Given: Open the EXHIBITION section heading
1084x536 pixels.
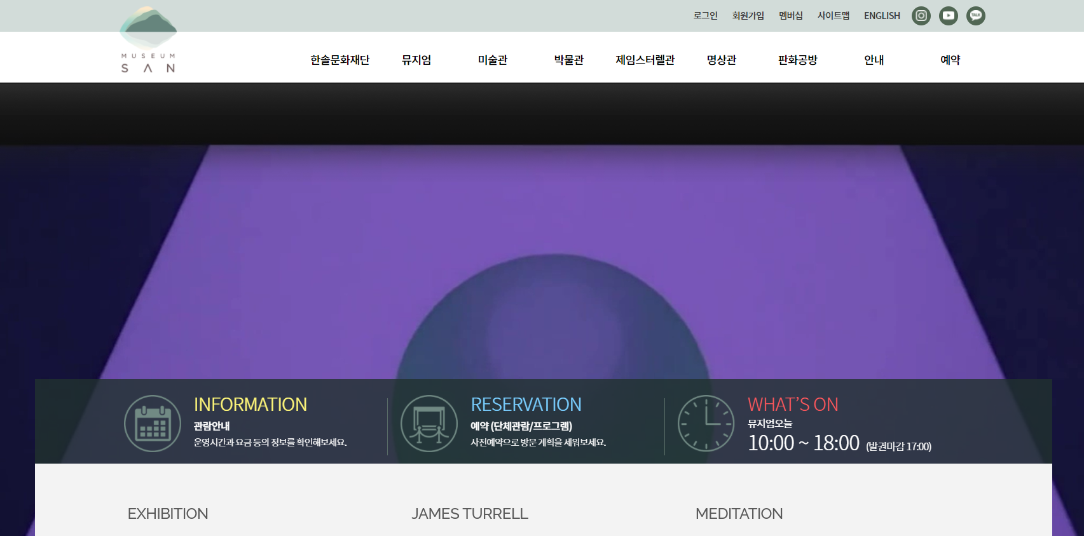Looking at the screenshot, I should [x=168, y=514].
